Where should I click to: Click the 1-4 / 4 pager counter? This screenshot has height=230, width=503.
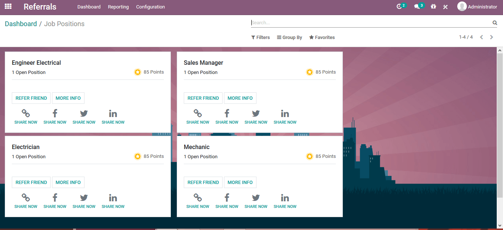tap(466, 37)
